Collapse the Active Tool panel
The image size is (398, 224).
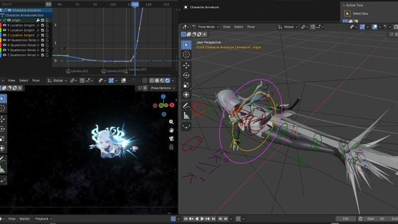coord(344,5)
